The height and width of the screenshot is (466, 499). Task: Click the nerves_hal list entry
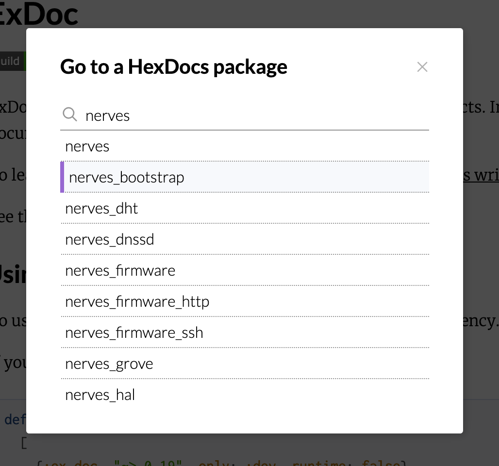[x=100, y=395]
